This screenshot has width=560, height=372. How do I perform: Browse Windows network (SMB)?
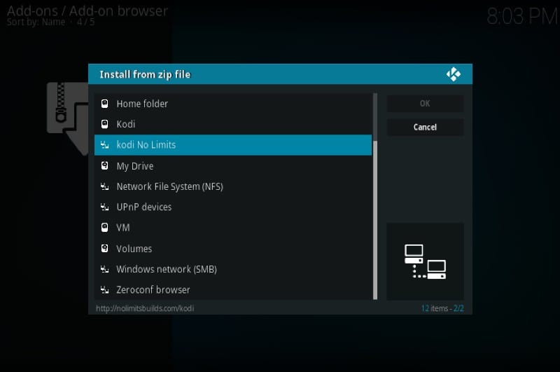[x=233, y=269]
